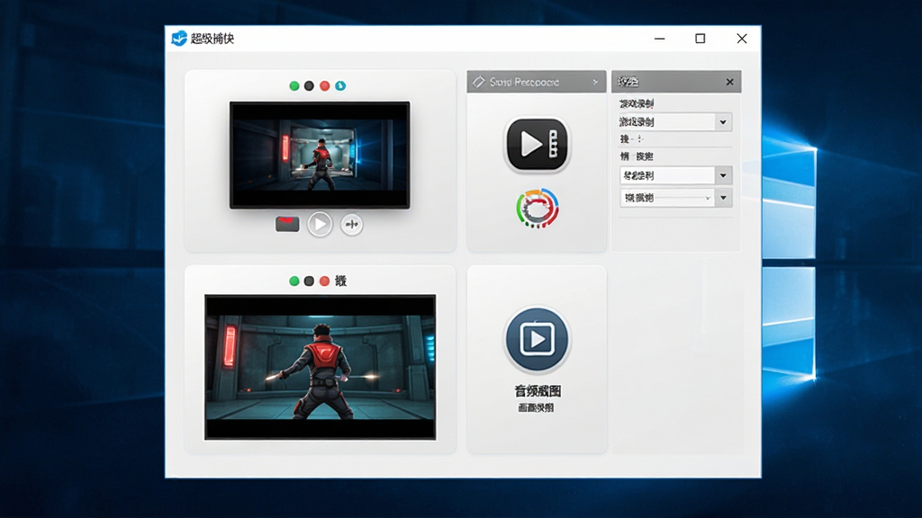Open the multicolor circular ring icon
The height and width of the screenshot is (518, 922).
tap(537, 208)
